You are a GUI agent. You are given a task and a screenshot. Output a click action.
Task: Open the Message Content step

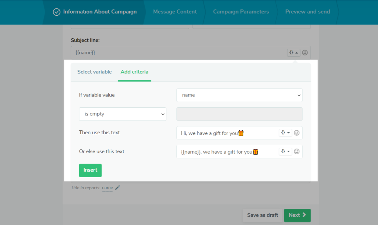[175, 12]
